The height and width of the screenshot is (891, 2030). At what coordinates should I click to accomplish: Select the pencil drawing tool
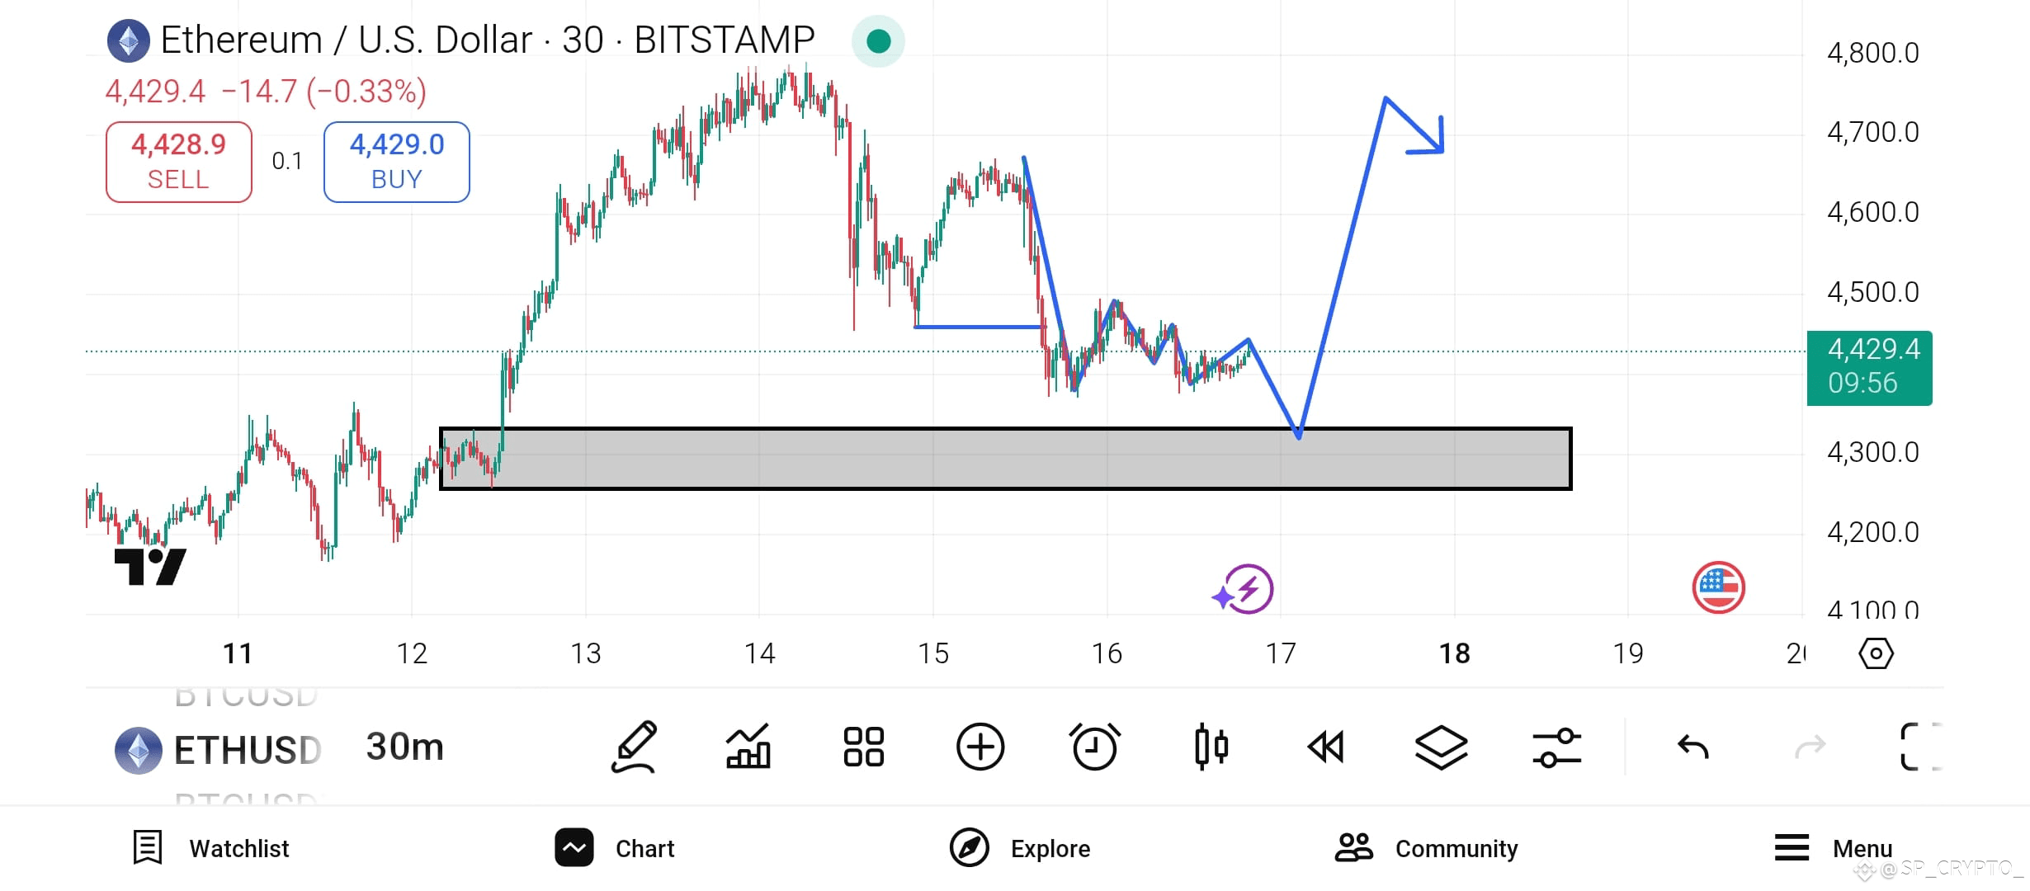click(x=634, y=747)
